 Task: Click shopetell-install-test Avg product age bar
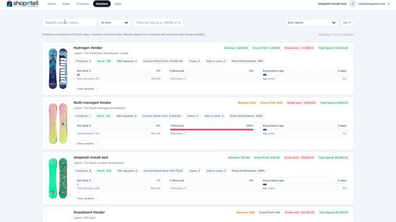(304, 185)
